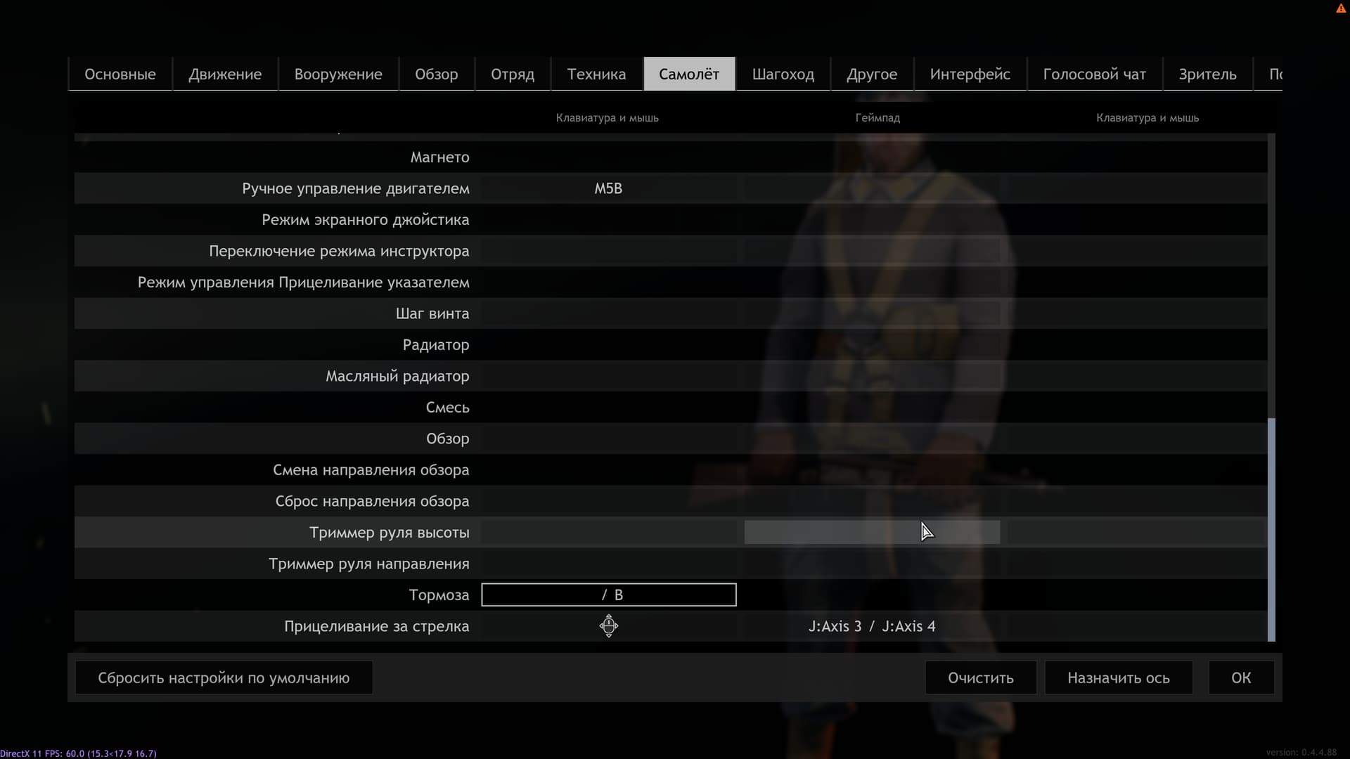
Task: Open the Вооружение tab
Action: click(338, 74)
